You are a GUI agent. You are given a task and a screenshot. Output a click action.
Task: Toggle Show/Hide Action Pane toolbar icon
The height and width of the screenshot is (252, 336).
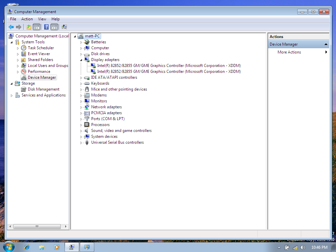pos(54,27)
